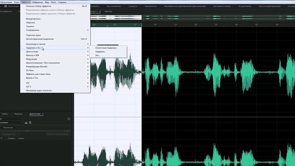Choose Аналоговая Задержка effect
The width and height of the screenshot is (295, 166).
click(109, 48)
